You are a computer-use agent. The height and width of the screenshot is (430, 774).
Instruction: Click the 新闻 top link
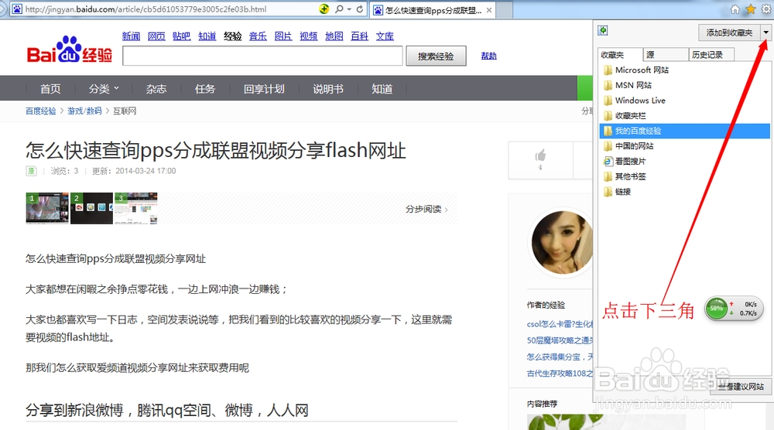click(x=131, y=36)
